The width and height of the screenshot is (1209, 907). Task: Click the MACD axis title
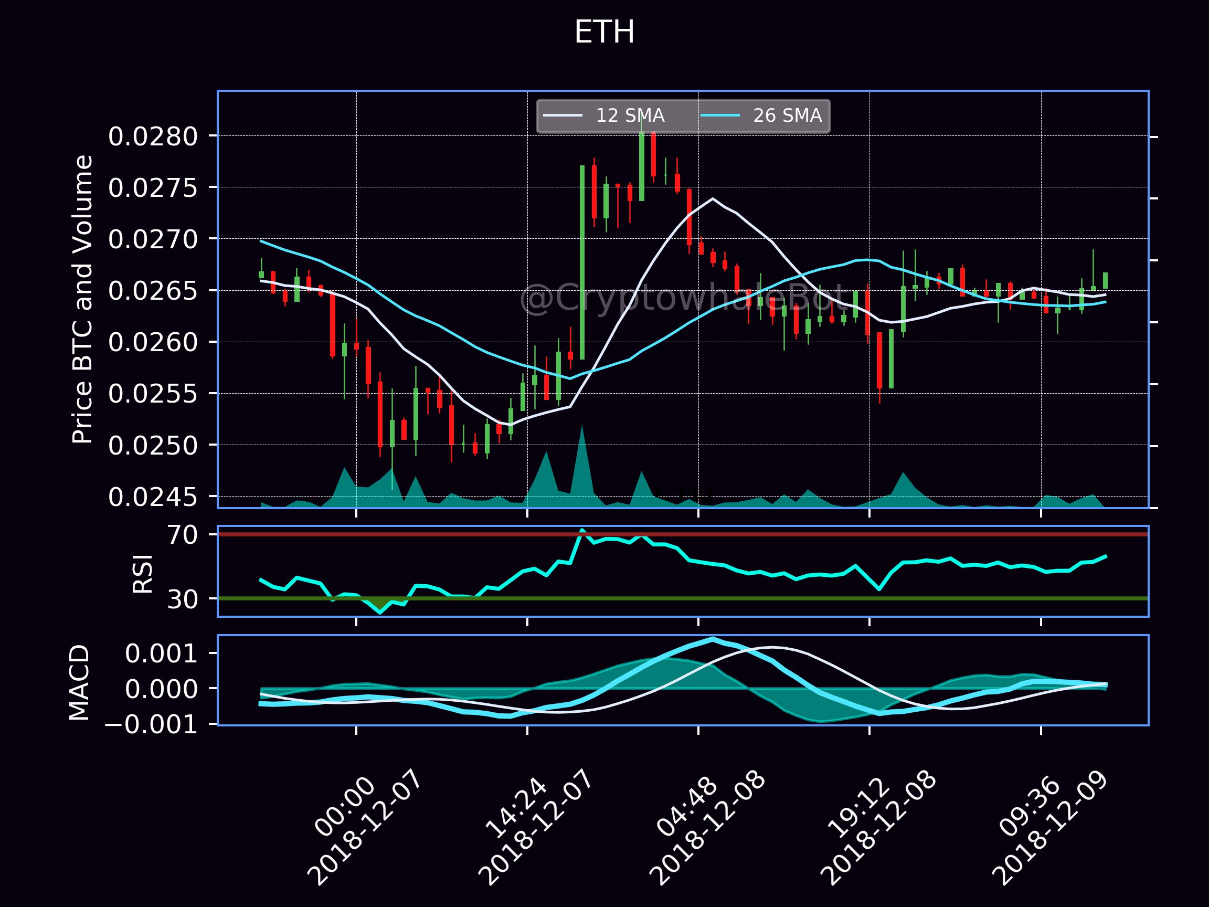point(80,682)
